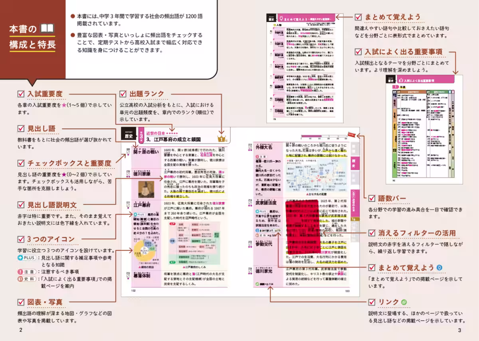Click the 年表 section title in thumbnail
This screenshot has height=341, width=479.
(402, 87)
